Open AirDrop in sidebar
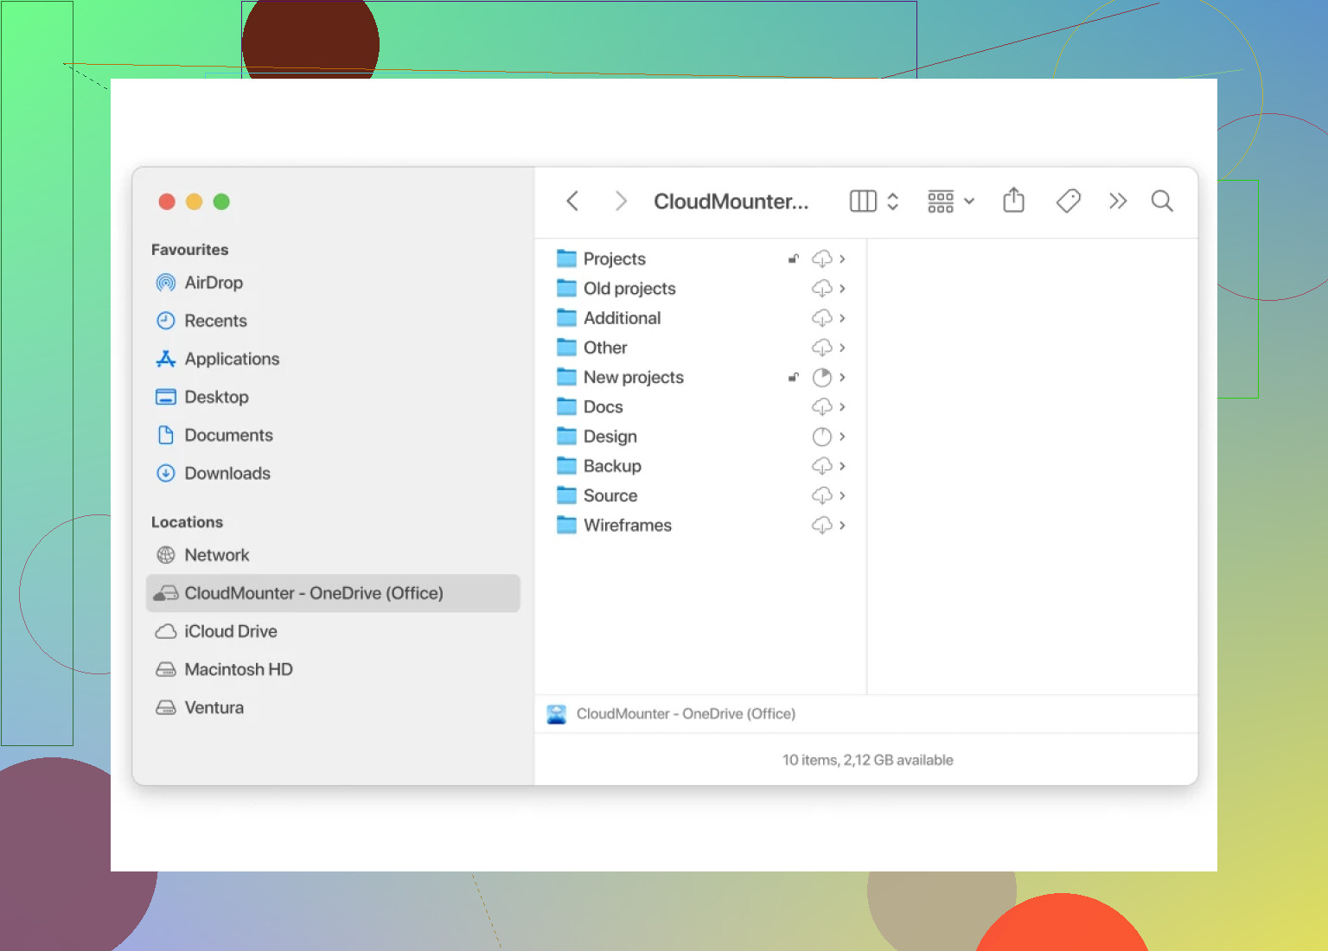1328x951 pixels. coord(333,283)
